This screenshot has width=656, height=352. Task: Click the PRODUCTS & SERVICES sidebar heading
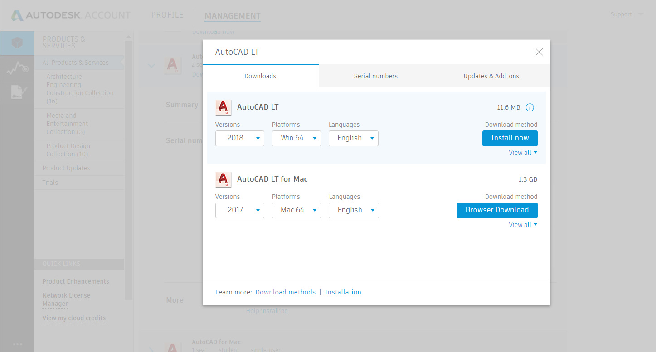coord(64,43)
